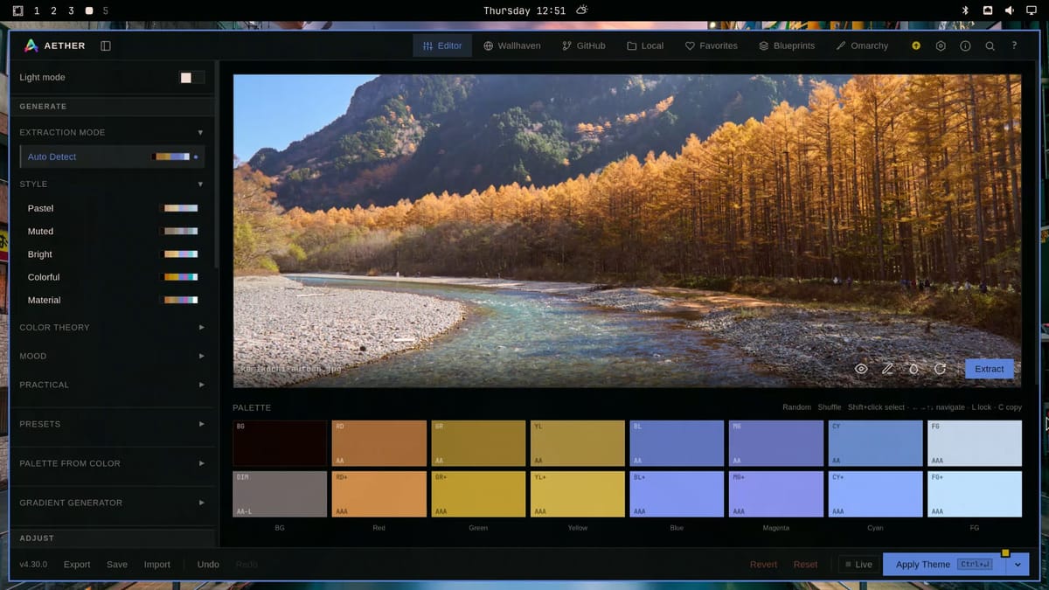The height and width of the screenshot is (590, 1049).
Task: Select the Pastel style
Action: (x=112, y=208)
